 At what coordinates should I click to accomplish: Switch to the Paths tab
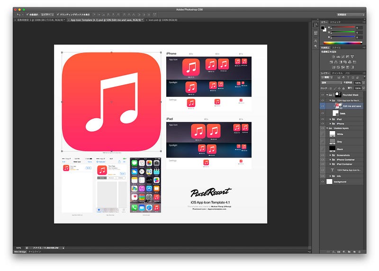[x=347, y=73]
